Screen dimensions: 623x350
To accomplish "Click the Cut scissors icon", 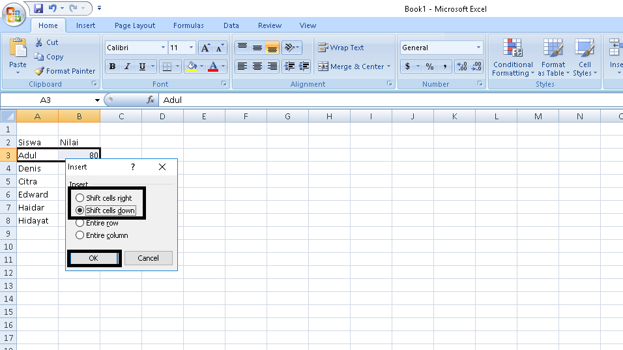I will coord(39,42).
